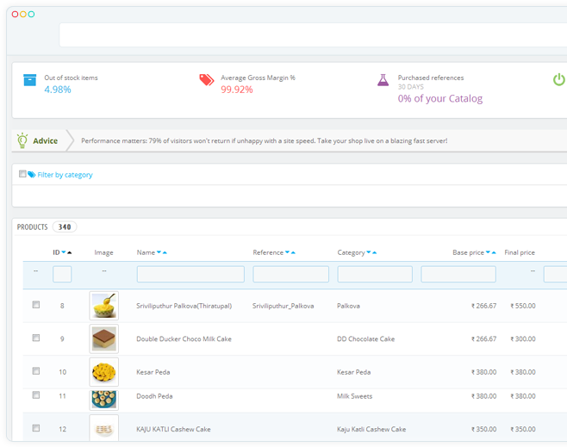Screen dimensions: 567x447
Task: Click the Average Gross Margin tag icon
Action: point(207,80)
